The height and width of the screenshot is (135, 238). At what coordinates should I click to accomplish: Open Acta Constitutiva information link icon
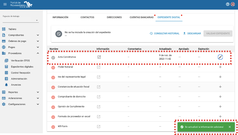point(99,57)
